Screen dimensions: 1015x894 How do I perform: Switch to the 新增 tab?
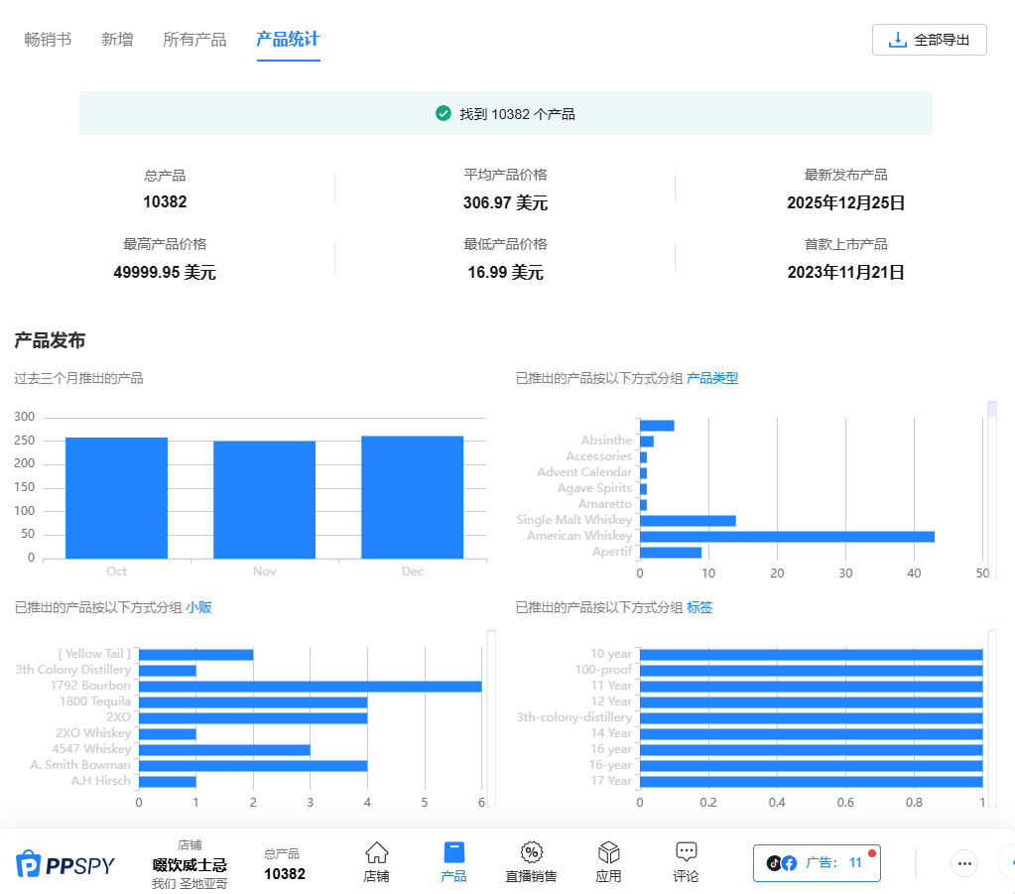[117, 40]
